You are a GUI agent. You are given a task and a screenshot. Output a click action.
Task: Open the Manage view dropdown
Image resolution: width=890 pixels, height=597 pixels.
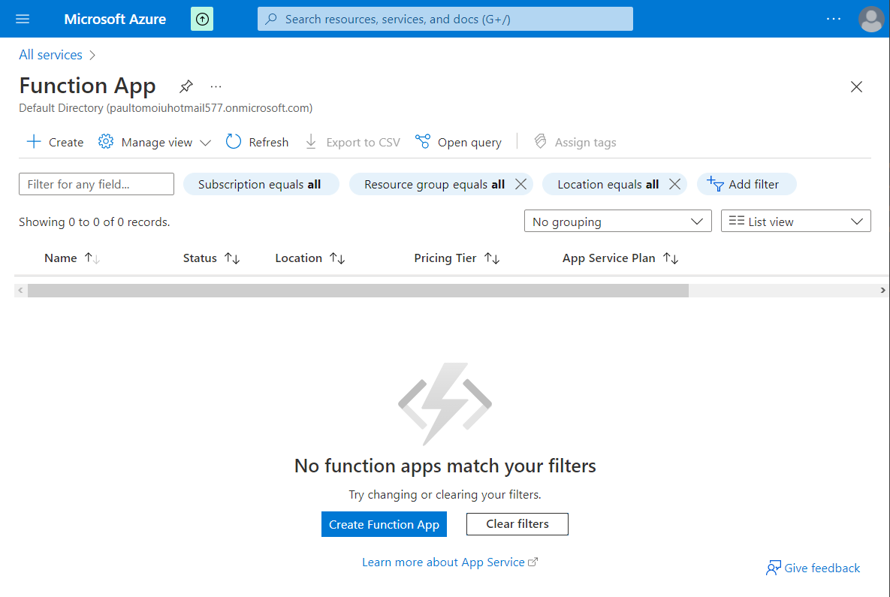point(155,142)
